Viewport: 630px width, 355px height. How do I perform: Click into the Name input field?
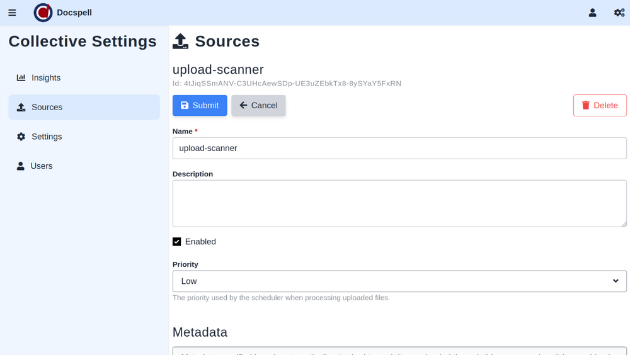pos(399,149)
